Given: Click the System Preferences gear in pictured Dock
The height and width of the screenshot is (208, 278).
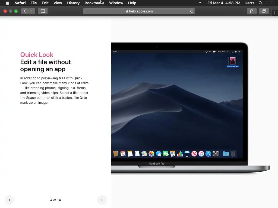Looking at the screenshot, I should click(215, 154).
